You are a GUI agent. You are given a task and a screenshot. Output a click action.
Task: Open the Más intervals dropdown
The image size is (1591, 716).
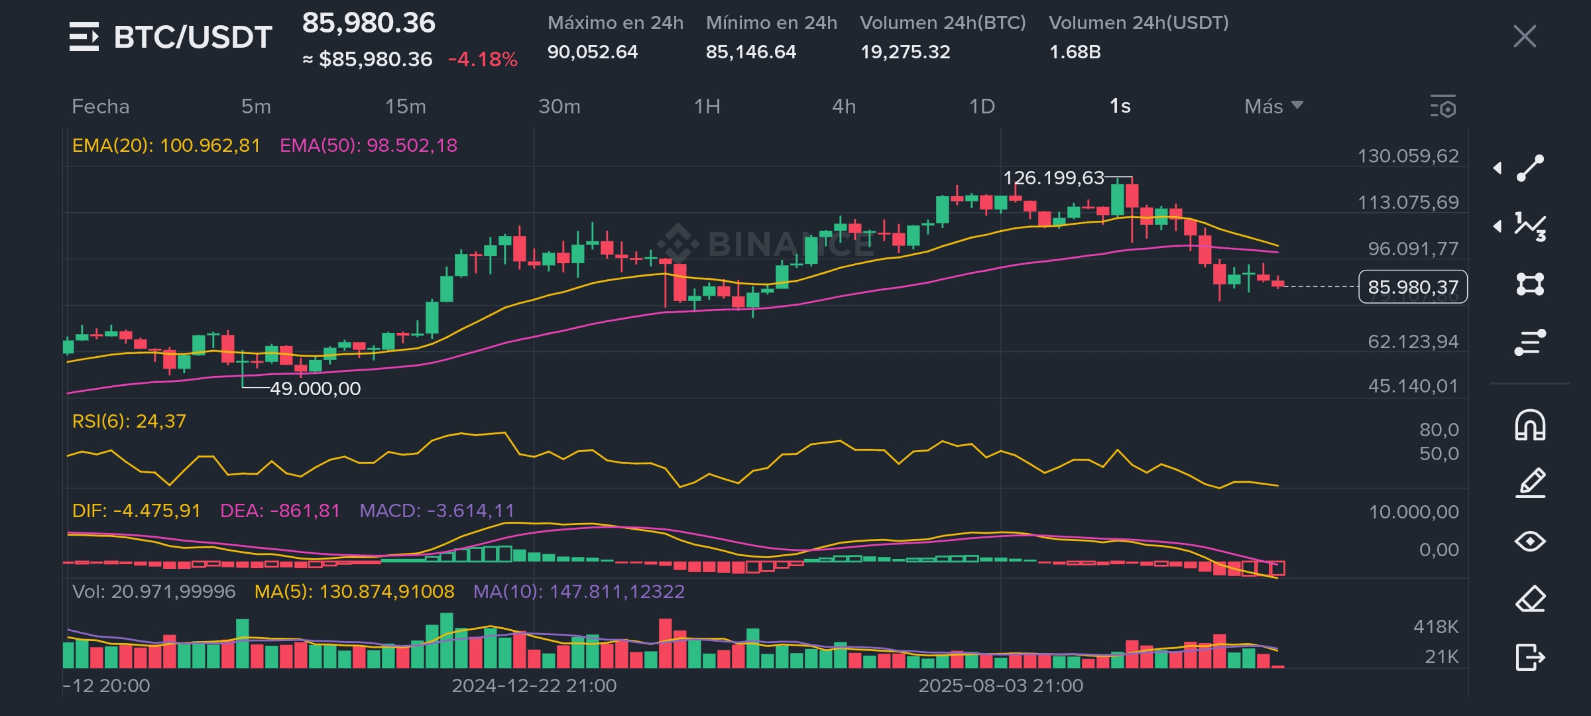pos(1273,106)
